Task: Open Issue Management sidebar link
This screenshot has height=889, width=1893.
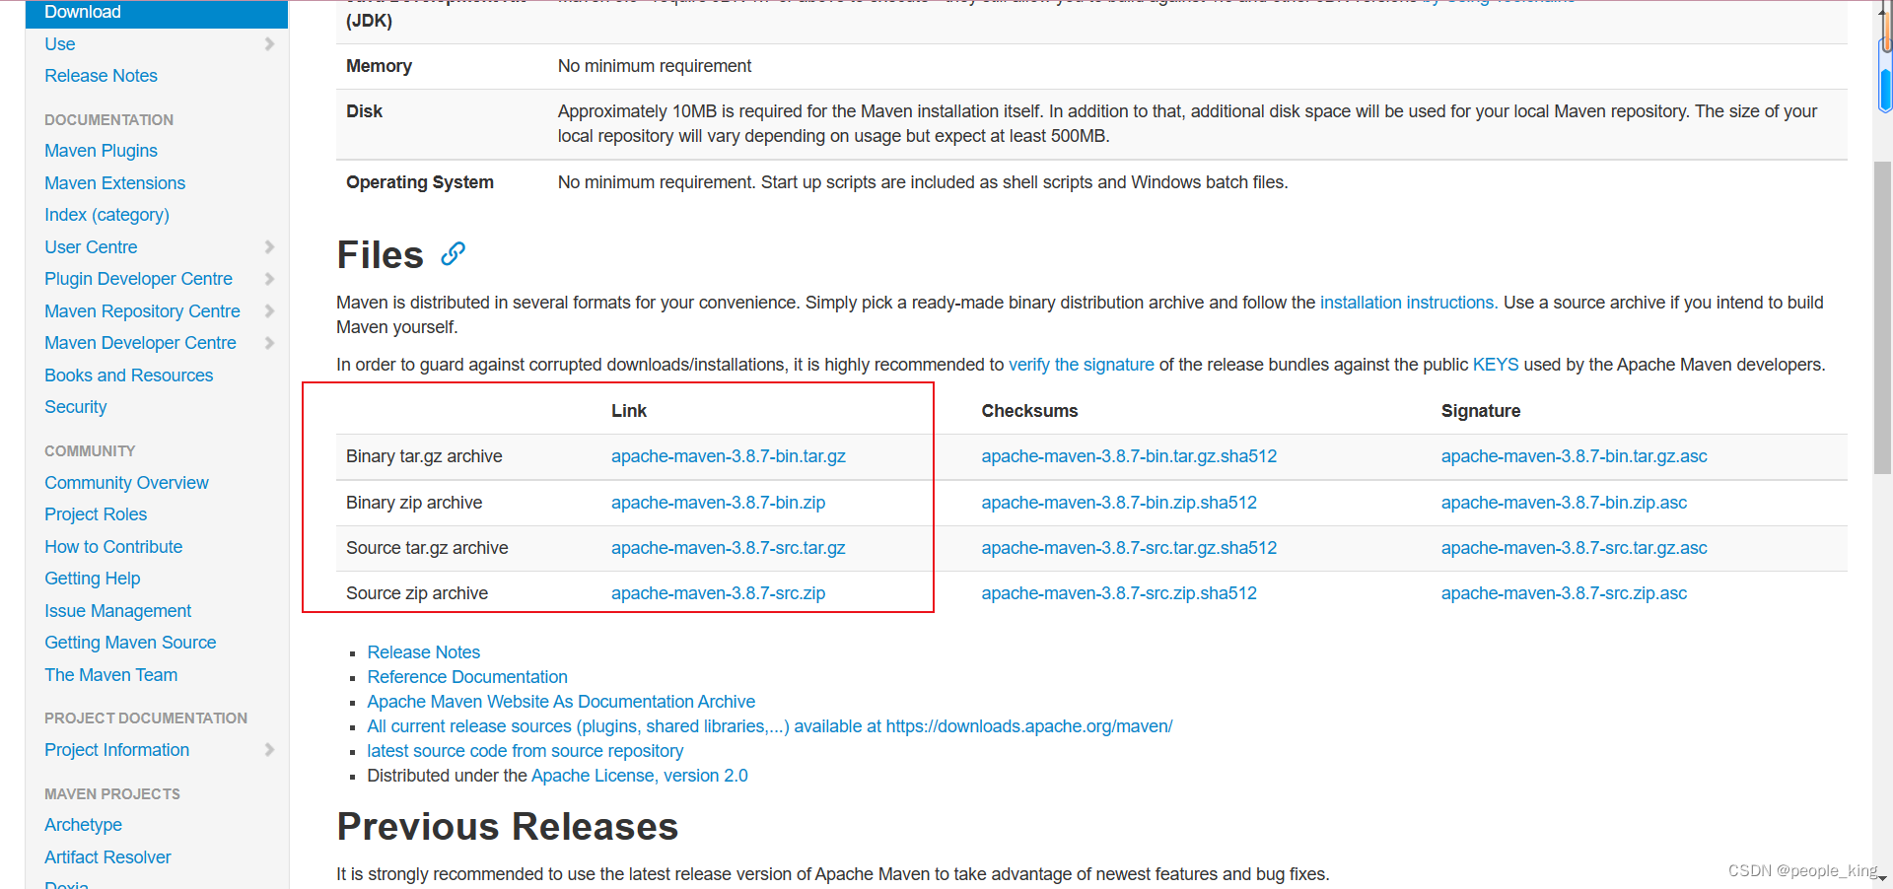Action: pos(117,611)
